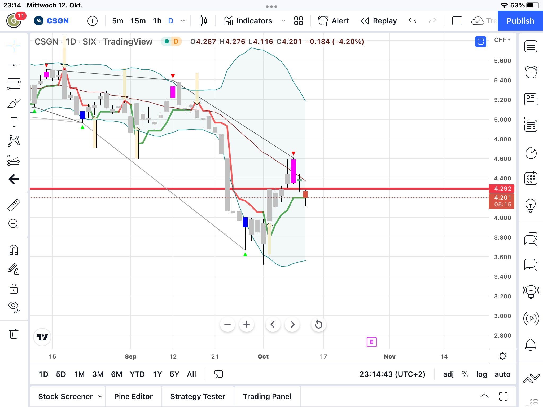Viewport: 543px width, 407px height.
Task: Open the Fibonacci retracement tool
Action: coord(14,84)
